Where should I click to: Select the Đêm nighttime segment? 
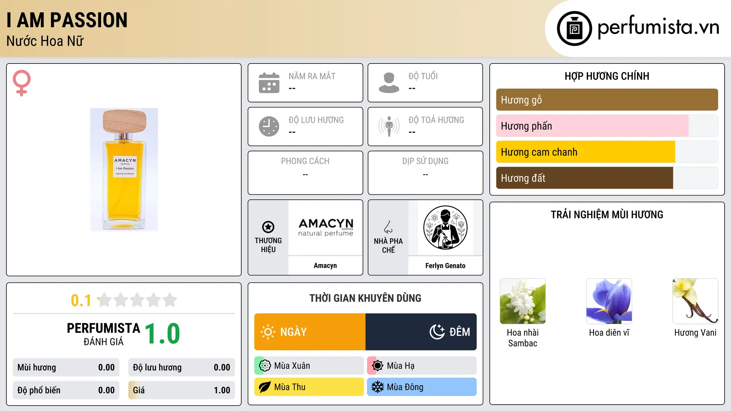(421, 332)
